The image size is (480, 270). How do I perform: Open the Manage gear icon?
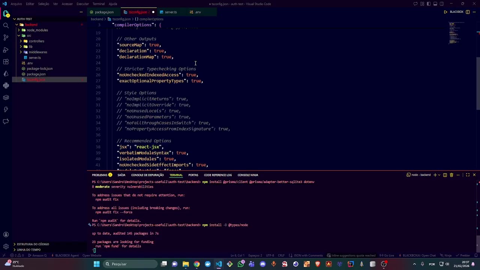coord(6,246)
